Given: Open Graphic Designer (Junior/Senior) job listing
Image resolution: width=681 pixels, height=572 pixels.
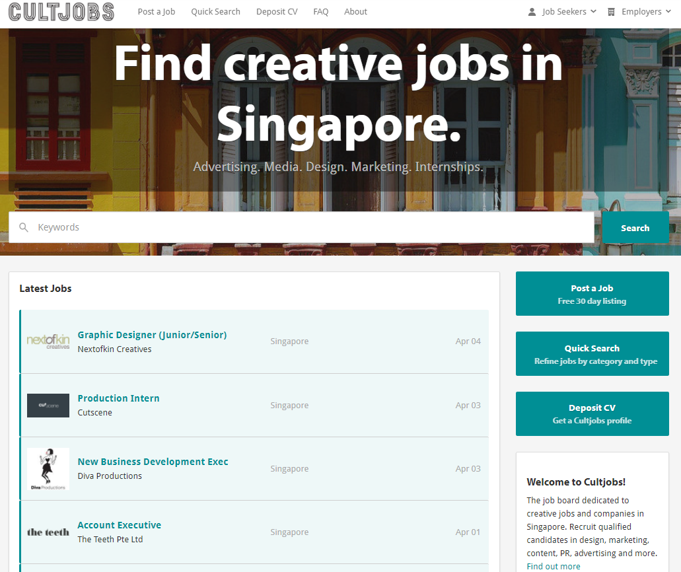Looking at the screenshot, I should 152,335.
